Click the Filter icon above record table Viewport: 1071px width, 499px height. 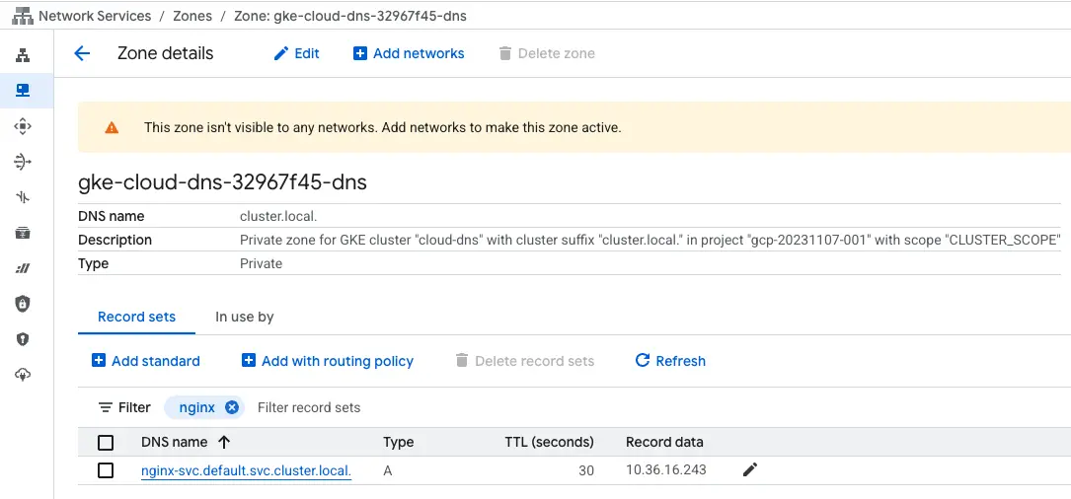coord(106,407)
